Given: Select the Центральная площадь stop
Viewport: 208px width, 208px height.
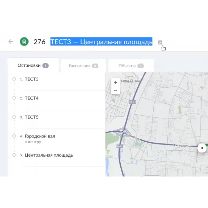Looking at the screenshot, I should point(49,155).
